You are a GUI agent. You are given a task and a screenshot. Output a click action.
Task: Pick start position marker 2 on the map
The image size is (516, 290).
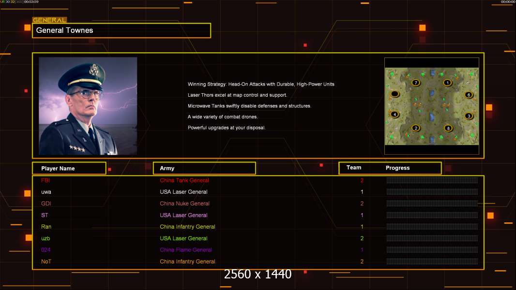coord(416,128)
